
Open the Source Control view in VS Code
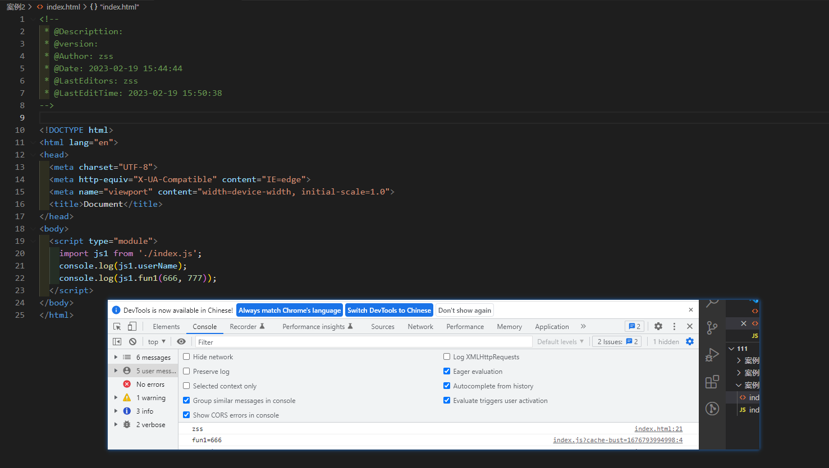point(712,328)
